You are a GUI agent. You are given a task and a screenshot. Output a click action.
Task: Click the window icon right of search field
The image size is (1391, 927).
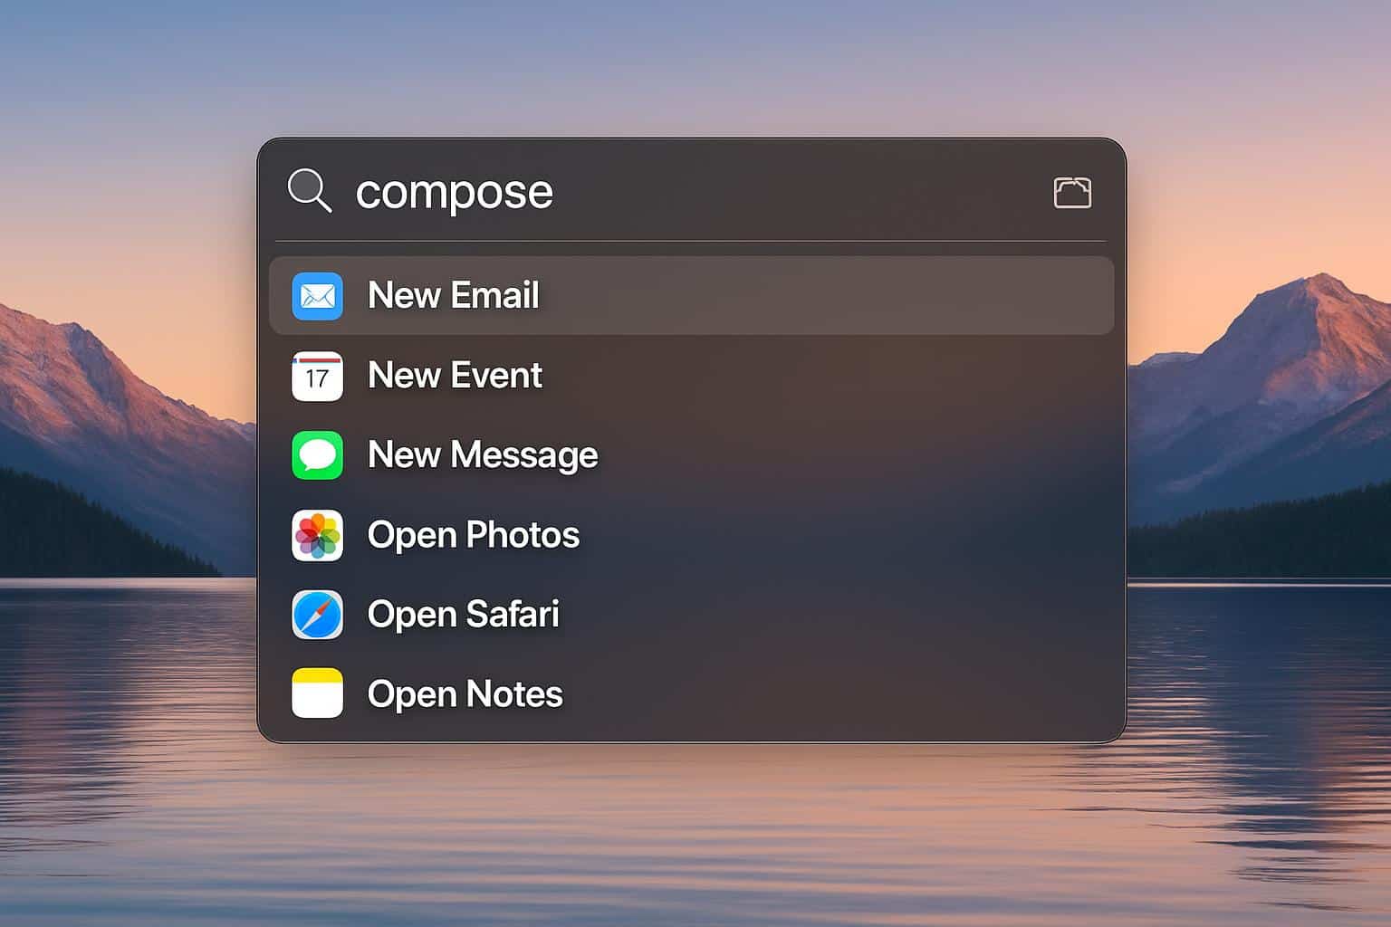[1072, 192]
